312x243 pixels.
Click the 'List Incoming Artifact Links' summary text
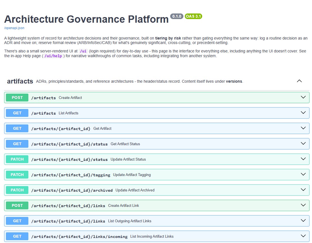coord(152,237)
